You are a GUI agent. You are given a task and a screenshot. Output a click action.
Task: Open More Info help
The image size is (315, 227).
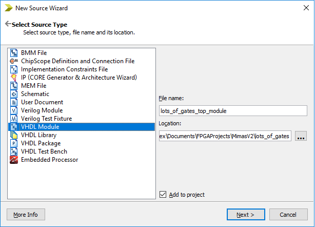tap(26, 214)
